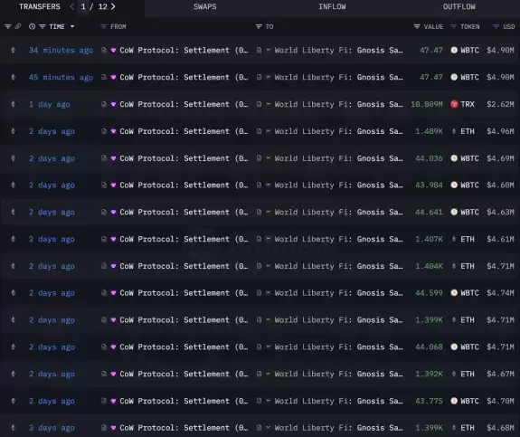Open CoW Protocol Settlement in $4.74M row

click(x=184, y=293)
